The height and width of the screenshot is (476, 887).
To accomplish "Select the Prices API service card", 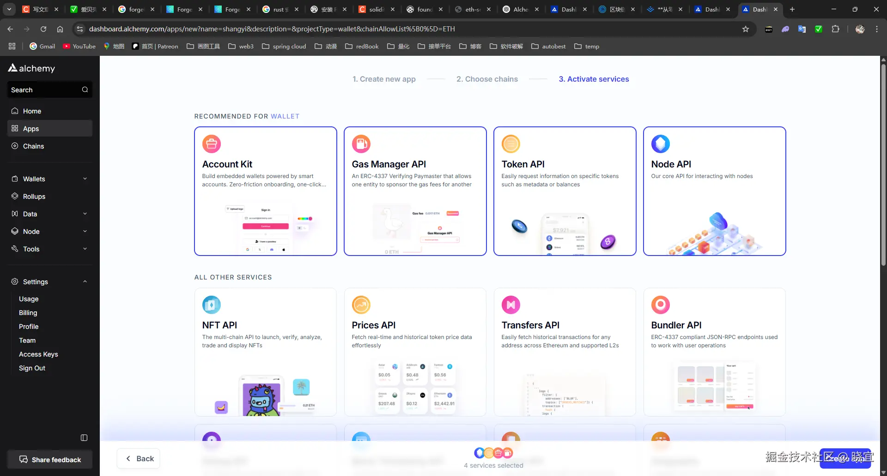I will 415,352.
